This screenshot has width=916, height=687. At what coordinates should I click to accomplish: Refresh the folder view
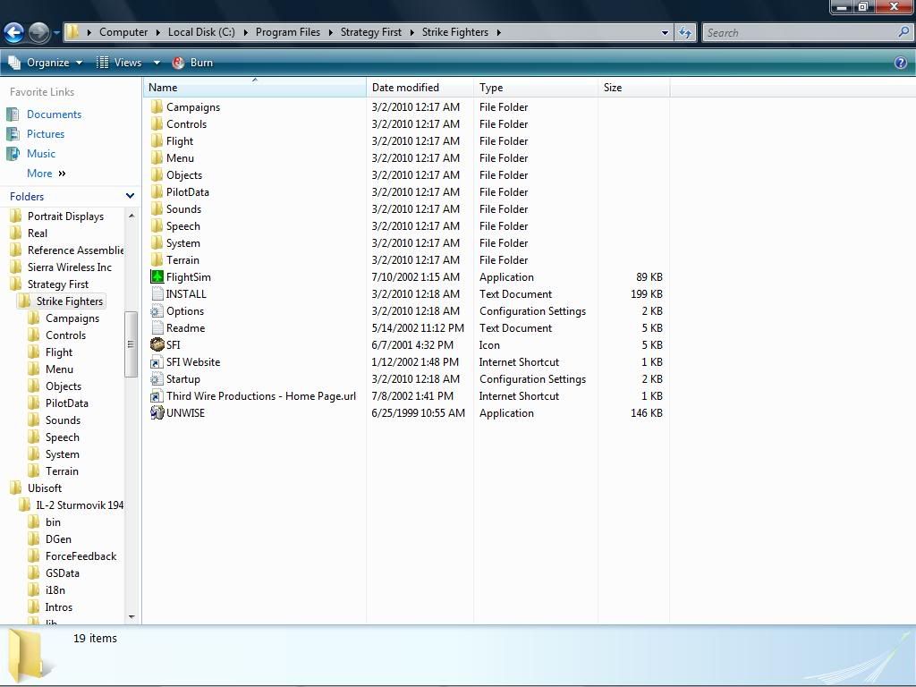(684, 33)
